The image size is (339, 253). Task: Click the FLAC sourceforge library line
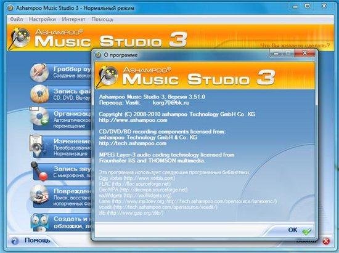point(134,184)
